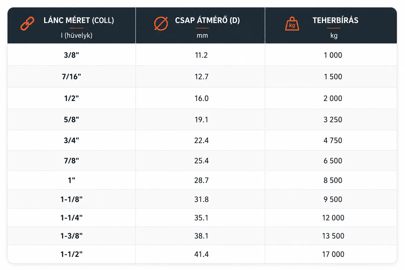Click the 17 000 kg capacity value
The height and width of the screenshot is (270, 405).
333,254
